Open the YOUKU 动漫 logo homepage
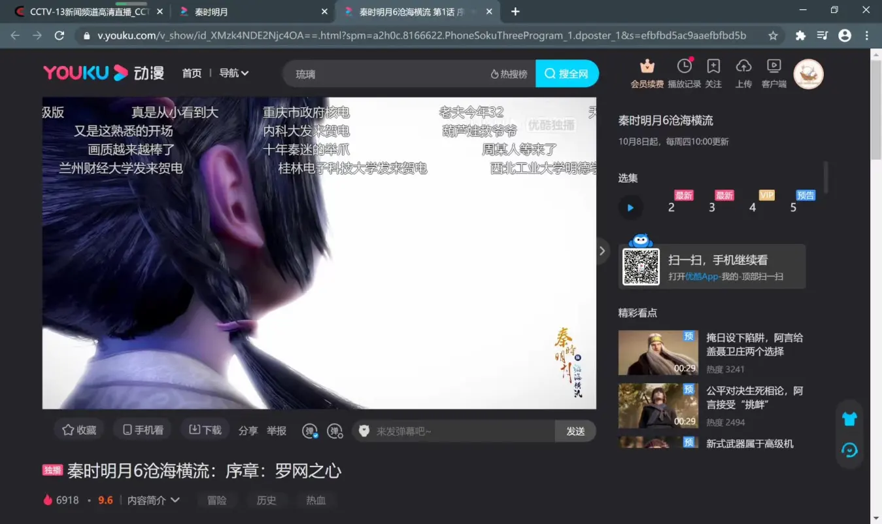The width and height of the screenshot is (882, 524). click(x=103, y=73)
